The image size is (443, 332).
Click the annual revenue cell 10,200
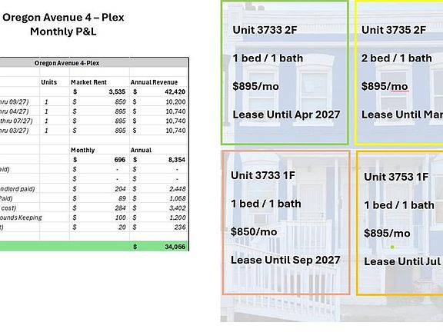175,101
